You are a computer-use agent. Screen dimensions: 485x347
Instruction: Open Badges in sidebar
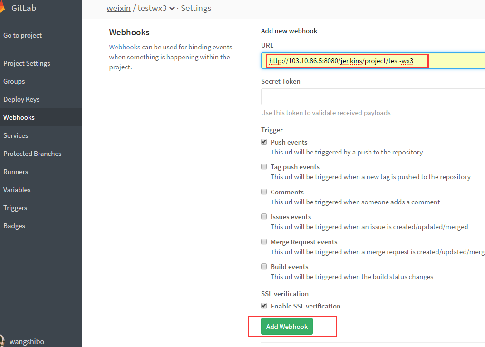tap(14, 226)
